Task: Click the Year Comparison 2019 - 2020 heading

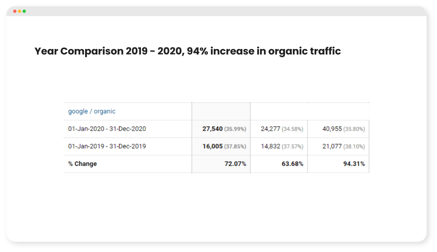Action: coord(188,51)
